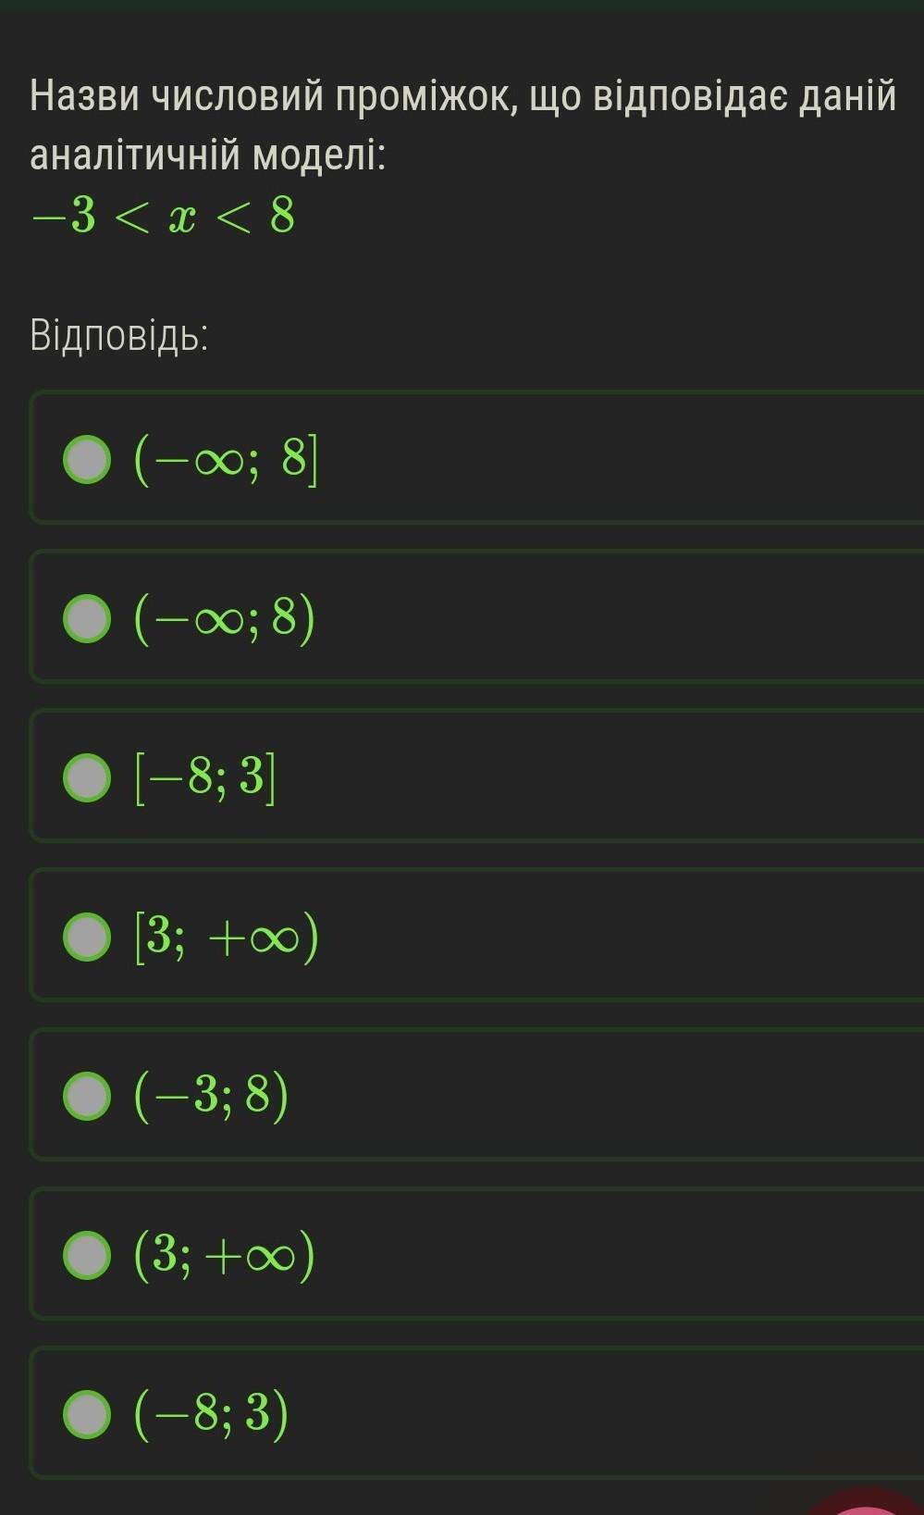Viewport: 924px width, 1515px height.
Task: Click the number 8 in the inequality
Action: [282, 217]
